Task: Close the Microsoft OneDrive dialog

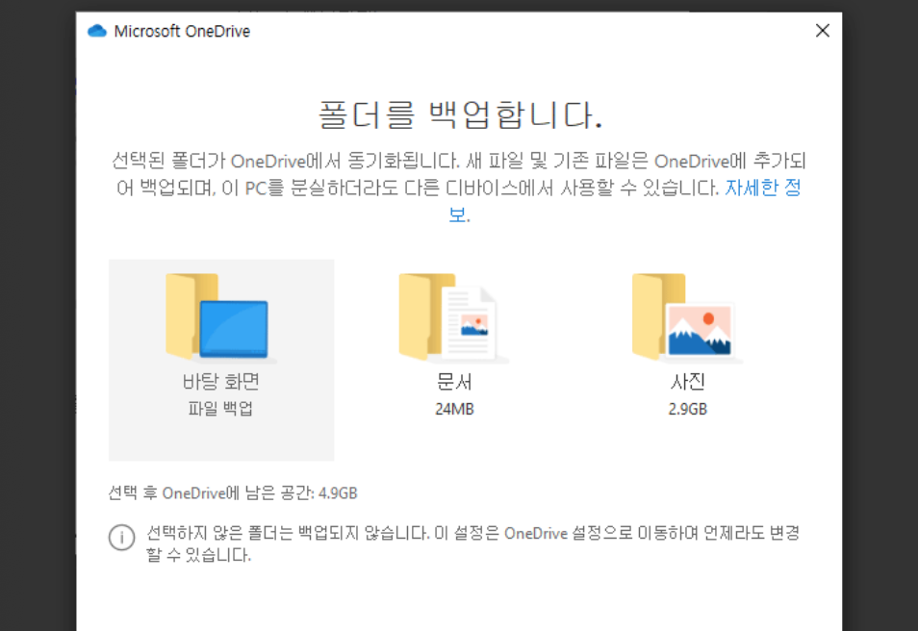Action: 823,31
